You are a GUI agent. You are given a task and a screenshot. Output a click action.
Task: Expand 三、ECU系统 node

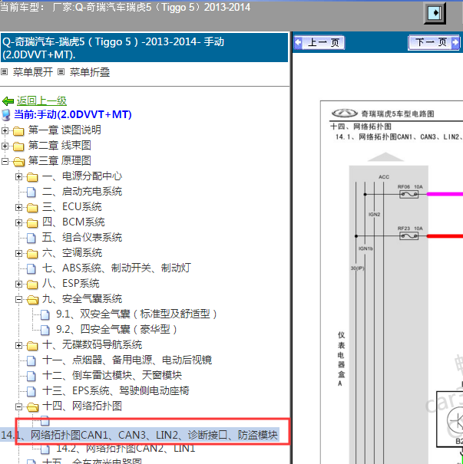[x=18, y=207]
